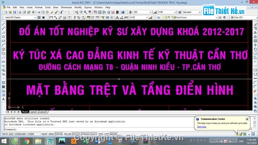This screenshot has width=258, height=145.
Task: Expand the undo history arrow
Action: pyautogui.click(x=65, y=12)
